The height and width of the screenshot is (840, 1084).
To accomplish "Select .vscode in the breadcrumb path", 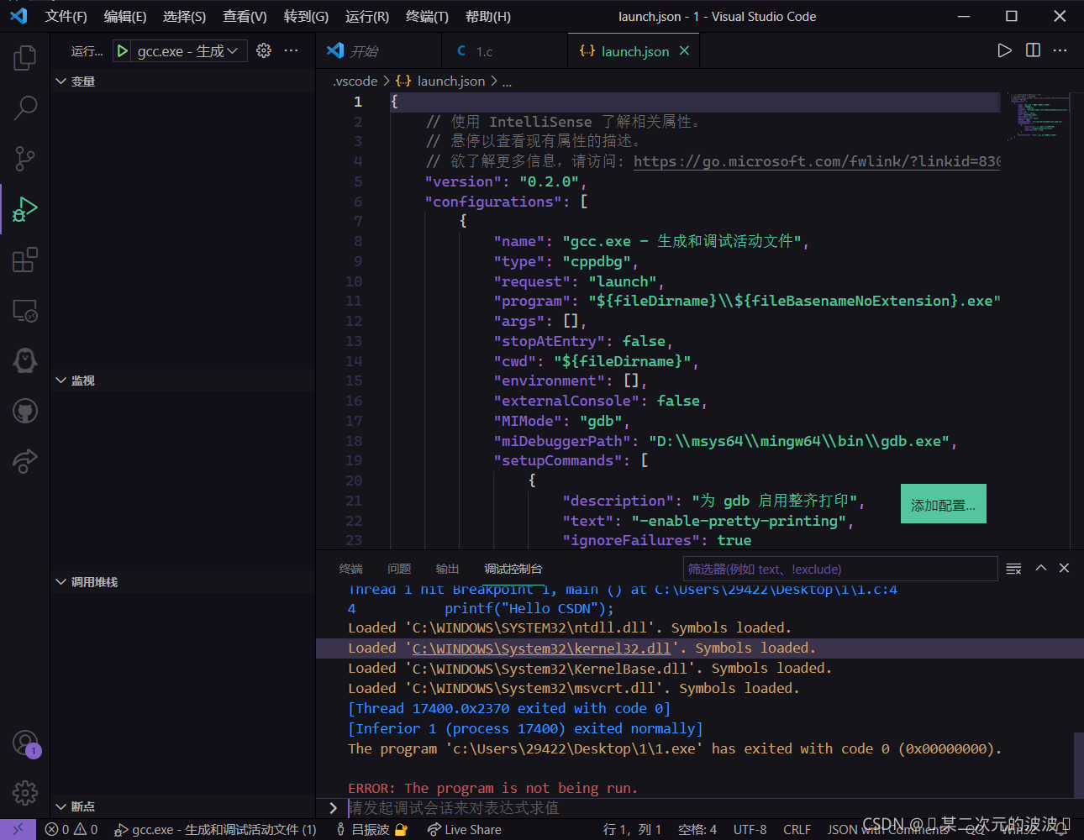I will coord(355,81).
